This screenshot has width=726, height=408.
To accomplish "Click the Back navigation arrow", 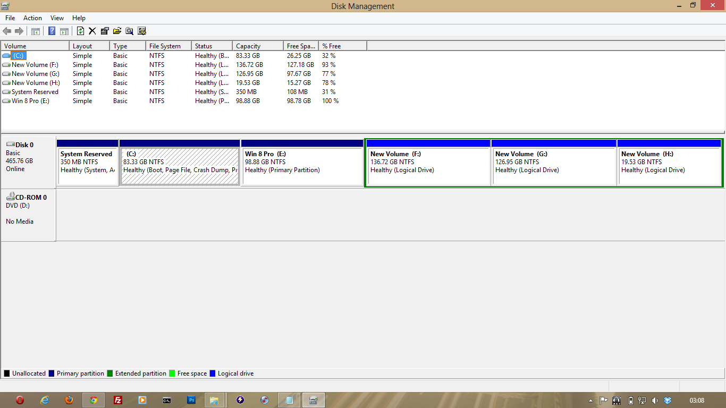I will (x=6, y=30).
